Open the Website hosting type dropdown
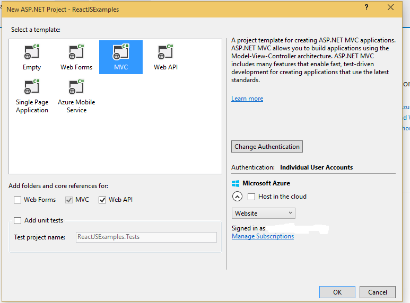 pos(263,213)
